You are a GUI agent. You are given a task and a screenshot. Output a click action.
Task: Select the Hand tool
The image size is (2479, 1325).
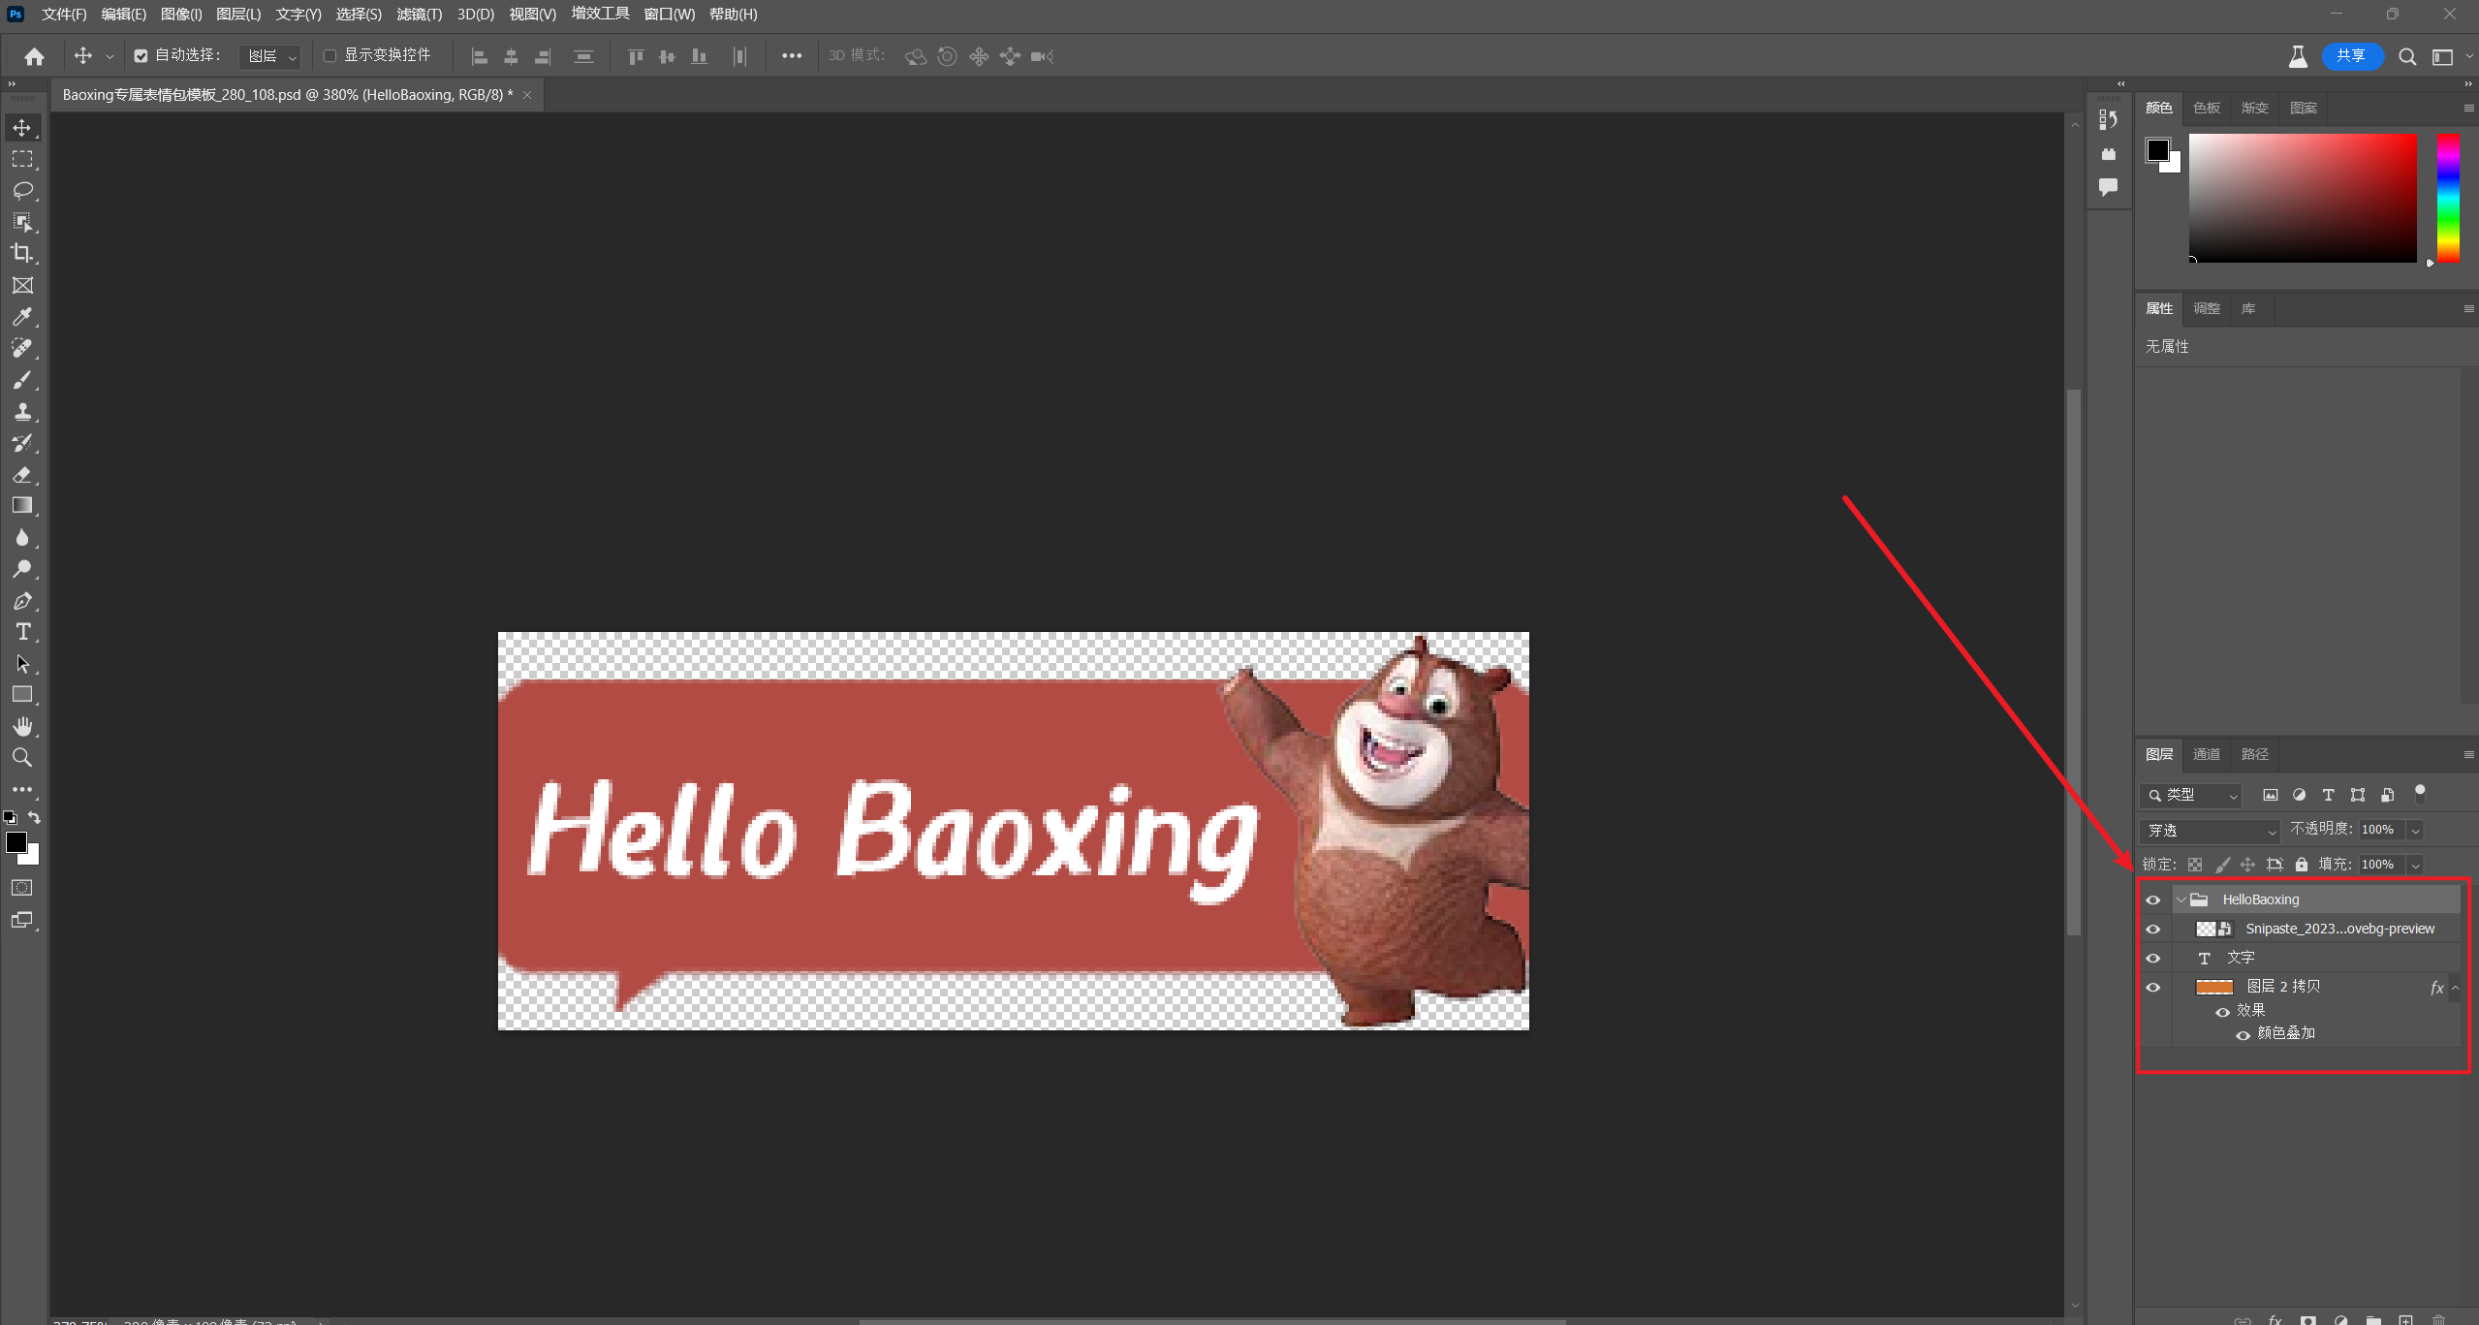[x=22, y=726]
